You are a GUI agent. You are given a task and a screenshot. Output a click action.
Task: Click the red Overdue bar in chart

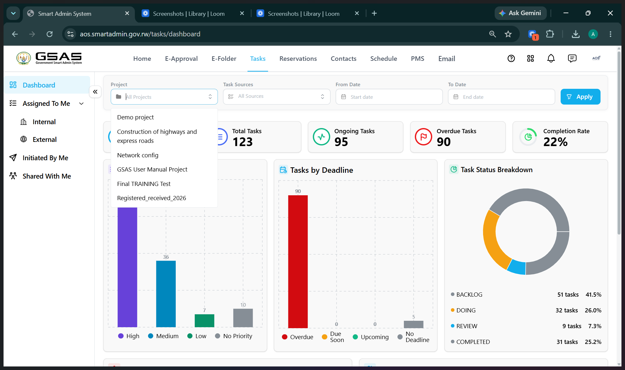click(x=298, y=262)
